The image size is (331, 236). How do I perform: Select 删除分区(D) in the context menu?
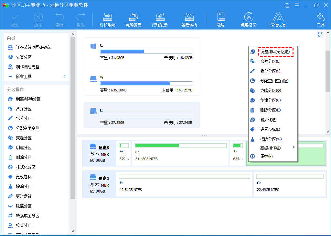[273, 110]
